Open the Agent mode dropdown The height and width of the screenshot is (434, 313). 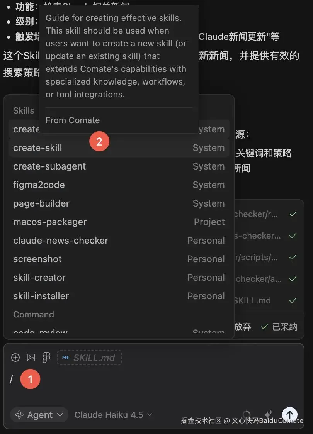coord(39,415)
